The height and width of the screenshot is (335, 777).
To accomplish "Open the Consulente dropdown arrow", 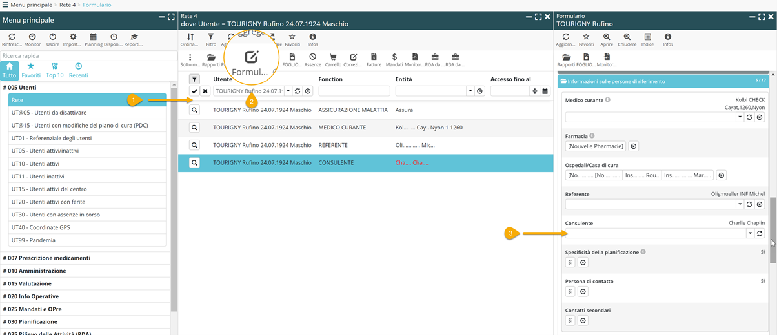I will [x=749, y=233].
